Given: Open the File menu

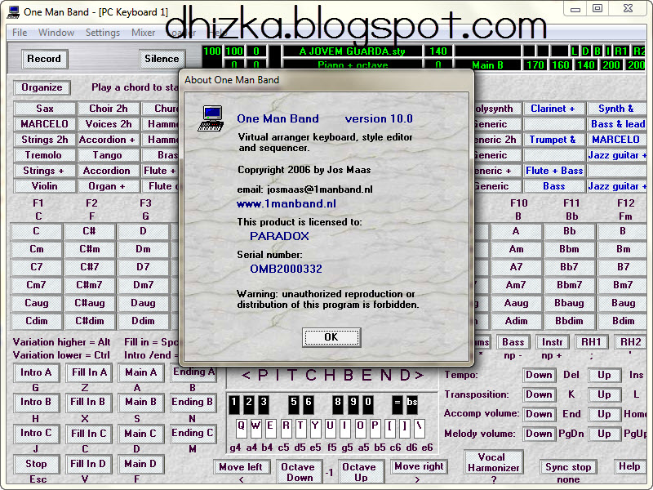Looking at the screenshot, I should click(x=20, y=33).
